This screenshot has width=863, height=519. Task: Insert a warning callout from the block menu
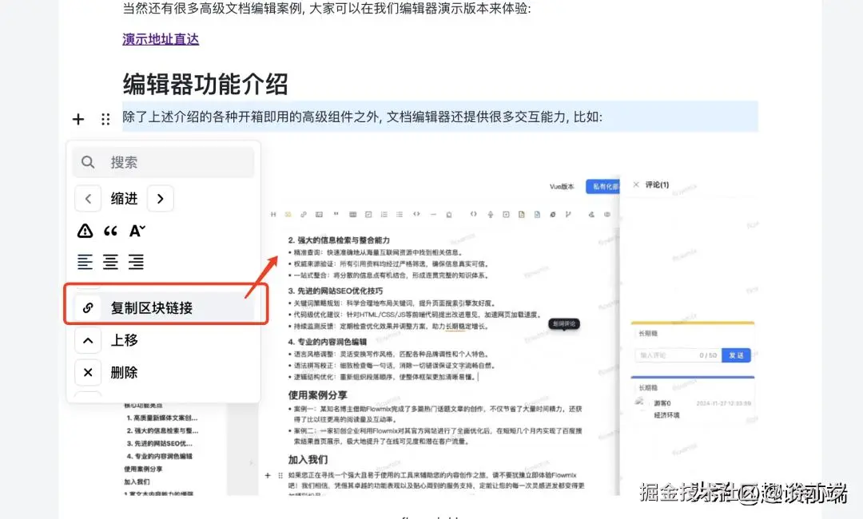click(x=85, y=231)
